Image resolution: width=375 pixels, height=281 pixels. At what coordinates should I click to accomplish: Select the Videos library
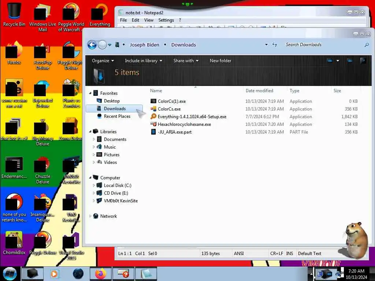coord(110,162)
